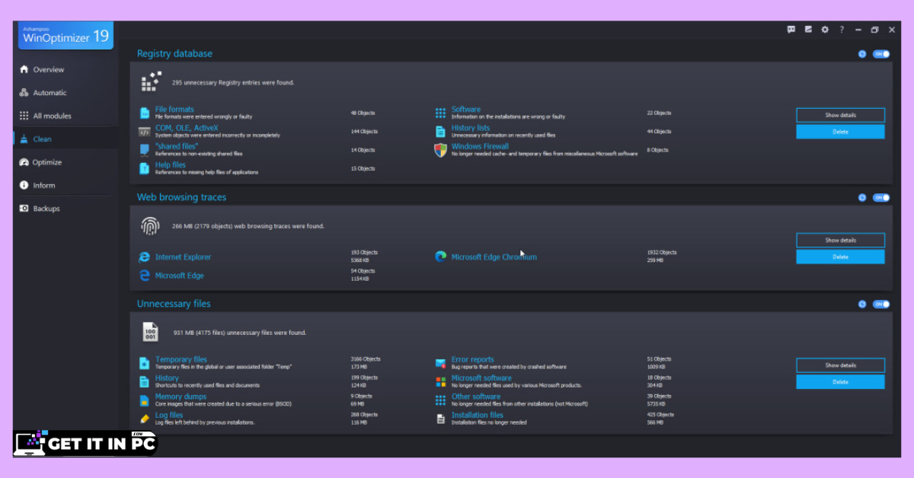Open the feedback chat icon in title bar
Image resolution: width=914 pixels, height=478 pixels.
point(791,30)
